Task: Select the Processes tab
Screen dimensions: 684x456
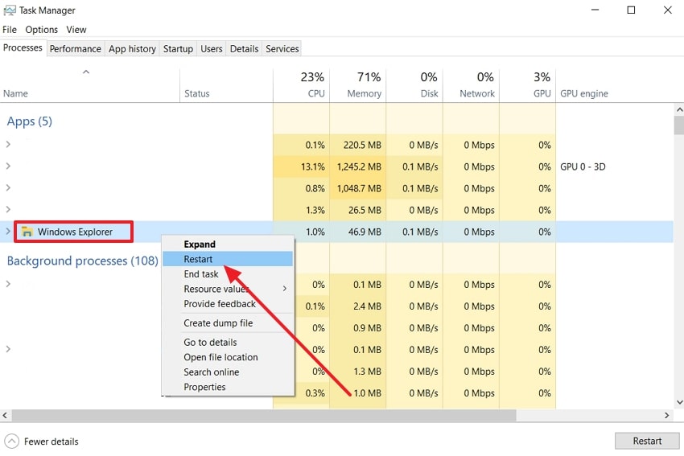Action: click(x=23, y=47)
